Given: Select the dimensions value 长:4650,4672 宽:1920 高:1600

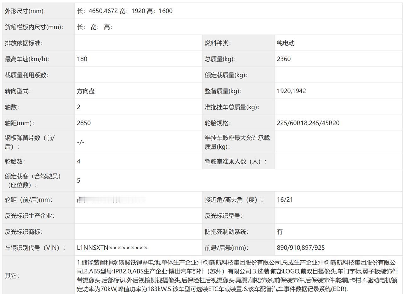Looking at the screenshot, I should (x=125, y=11).
